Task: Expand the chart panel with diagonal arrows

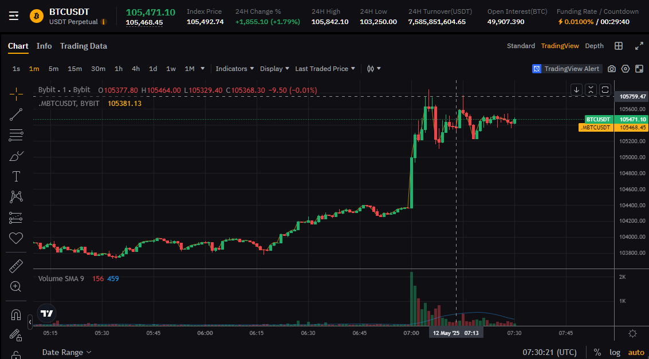Action: point(639,46)
